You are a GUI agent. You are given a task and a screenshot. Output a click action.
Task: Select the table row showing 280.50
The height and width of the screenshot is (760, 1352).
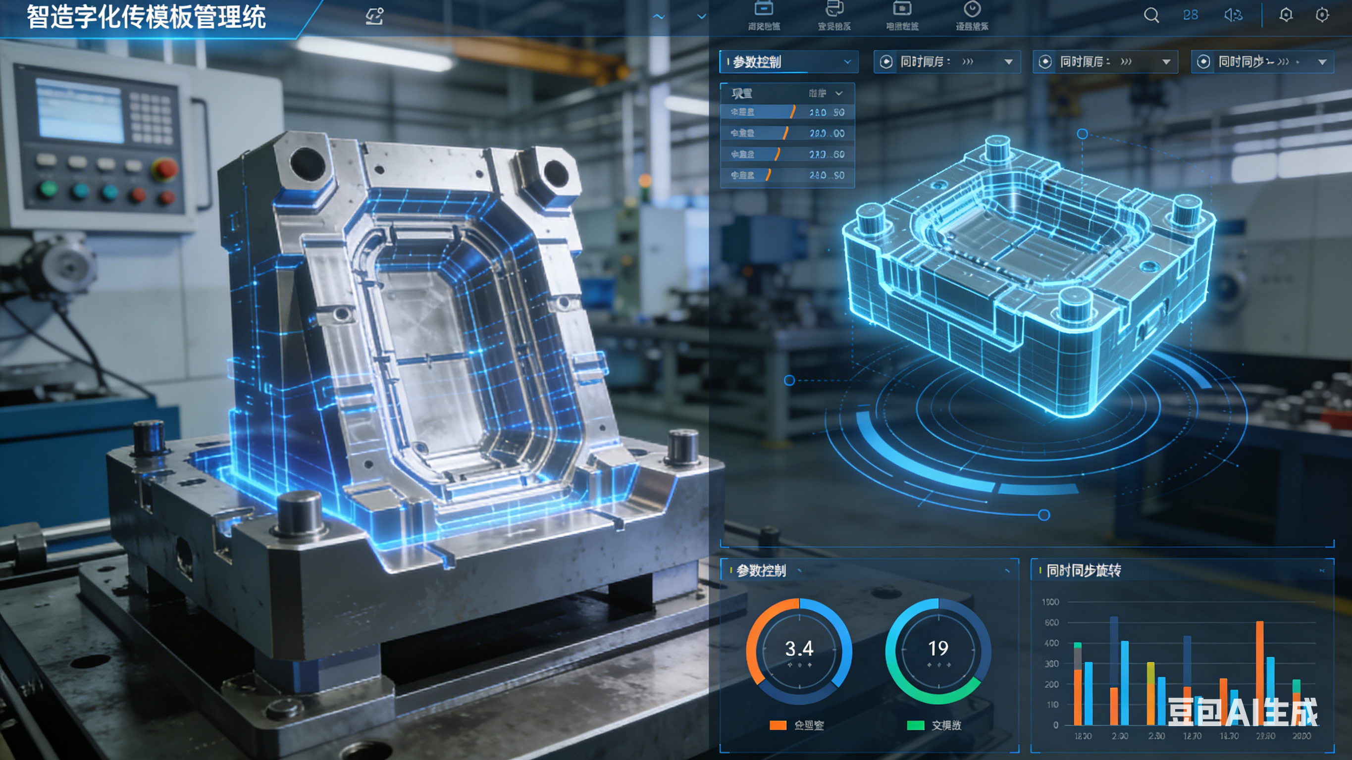pos(787,112)
